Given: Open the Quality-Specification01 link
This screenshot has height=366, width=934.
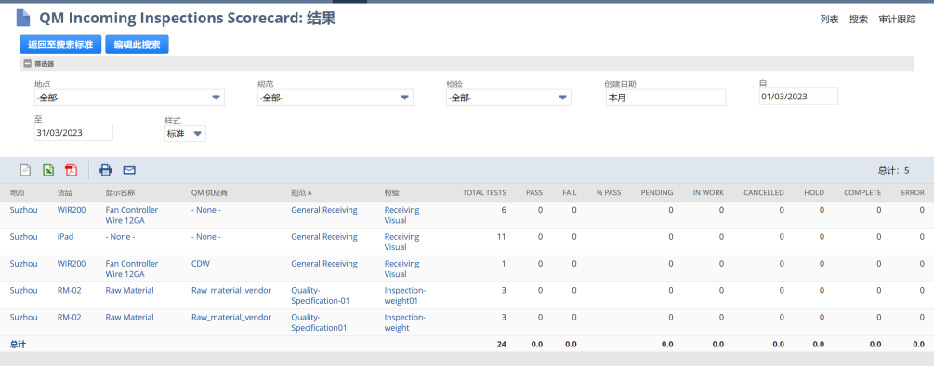Looking at the screenshot, I should pyautogui.click(x=319, y=322).
